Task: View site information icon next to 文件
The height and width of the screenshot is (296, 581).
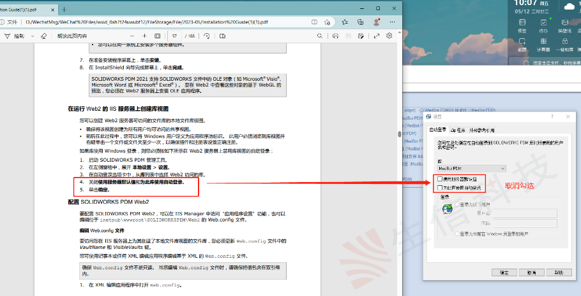Action: click(x=1, y=22)
